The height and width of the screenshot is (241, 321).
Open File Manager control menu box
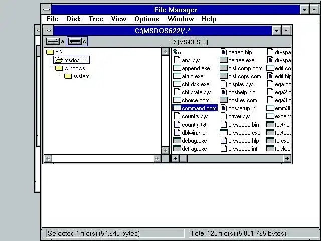click(x=47, y=10)
